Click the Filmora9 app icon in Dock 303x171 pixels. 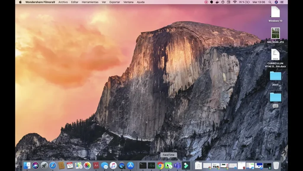tap(186, 165)
